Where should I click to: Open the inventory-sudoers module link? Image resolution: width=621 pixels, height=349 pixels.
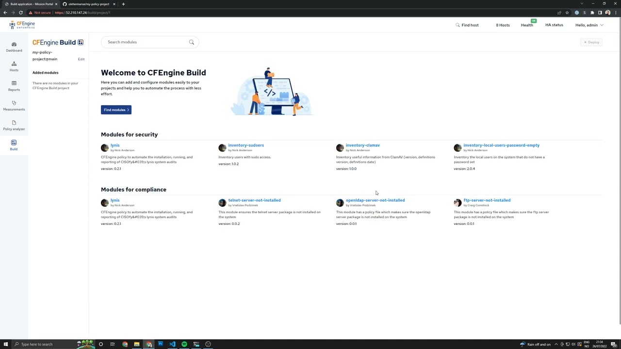[246, 145]
